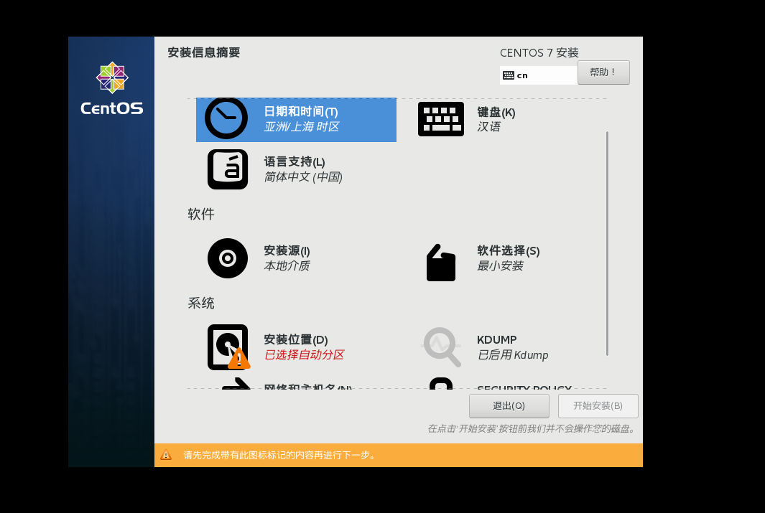This screenshot has width=765, height=513.
Task: Click the red 已选择自动分区 status text
Action: point(305,354)
